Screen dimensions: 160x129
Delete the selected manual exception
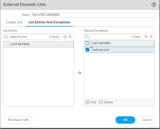coord(106,102)
